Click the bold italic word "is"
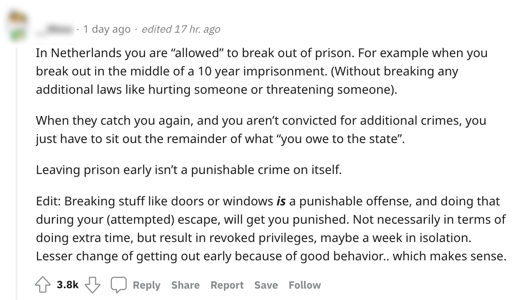 point(281,201)
